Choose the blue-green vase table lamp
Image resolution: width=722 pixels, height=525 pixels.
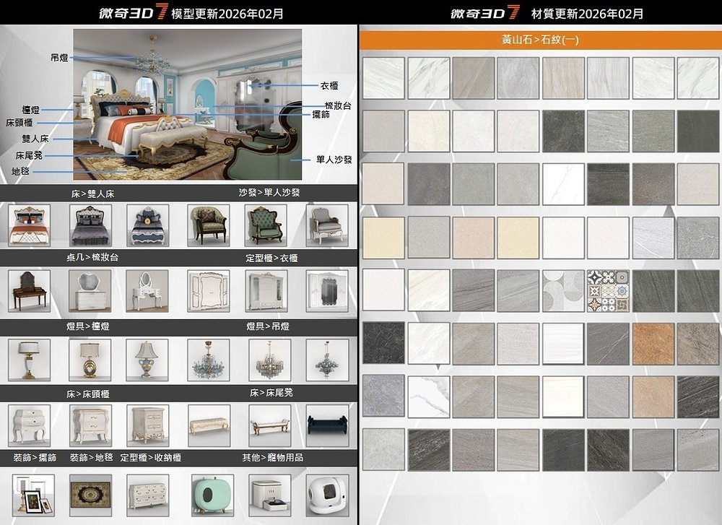[147, 360]
